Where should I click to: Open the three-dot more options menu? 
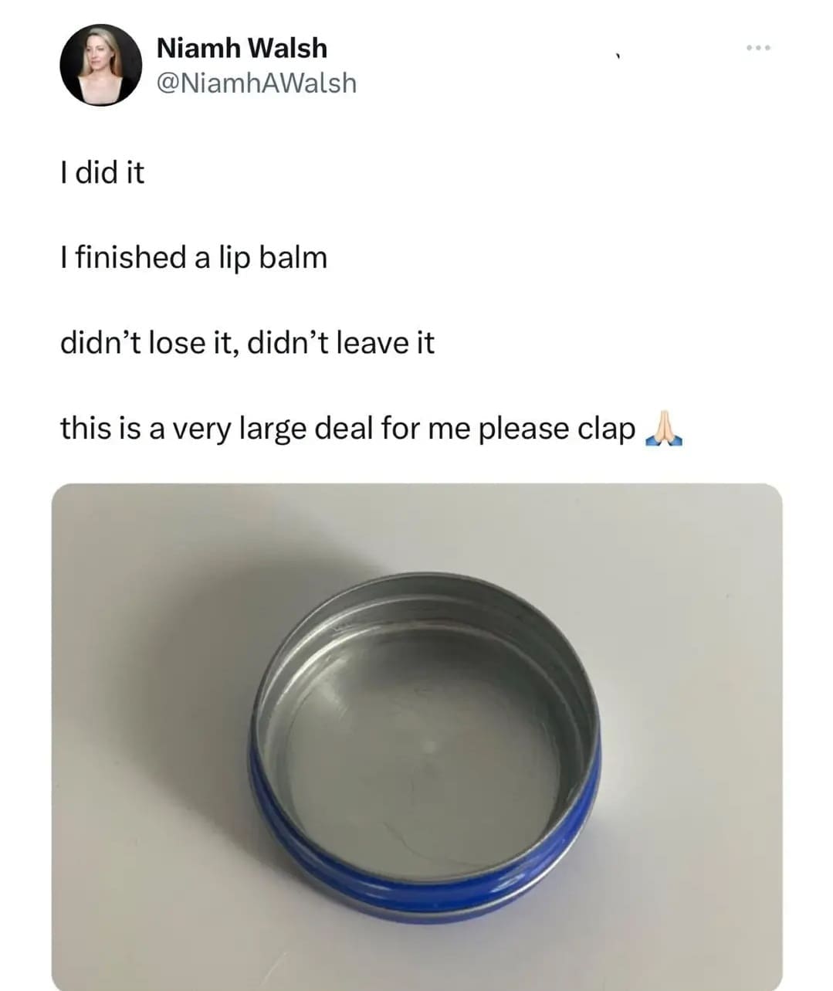(x=759, y=49)
